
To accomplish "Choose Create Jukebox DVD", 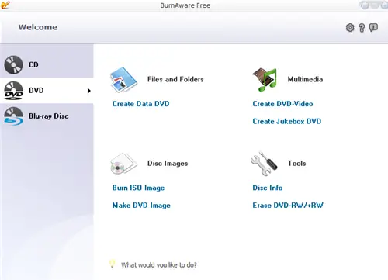I will (x=287, y=122).
